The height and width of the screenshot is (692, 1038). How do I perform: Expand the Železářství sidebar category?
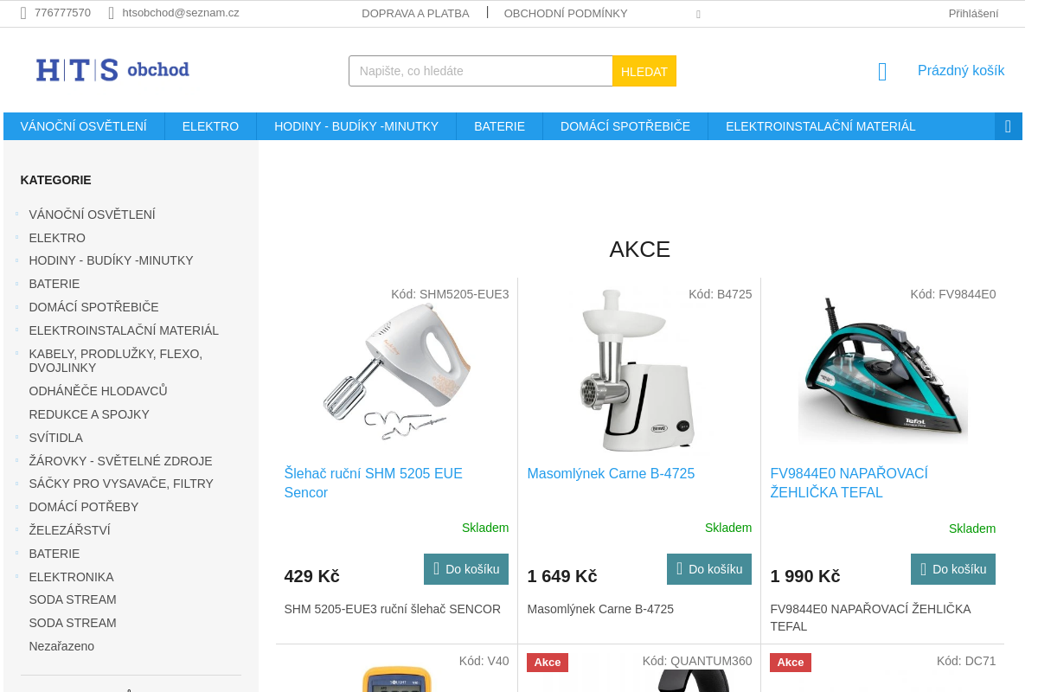16,530
